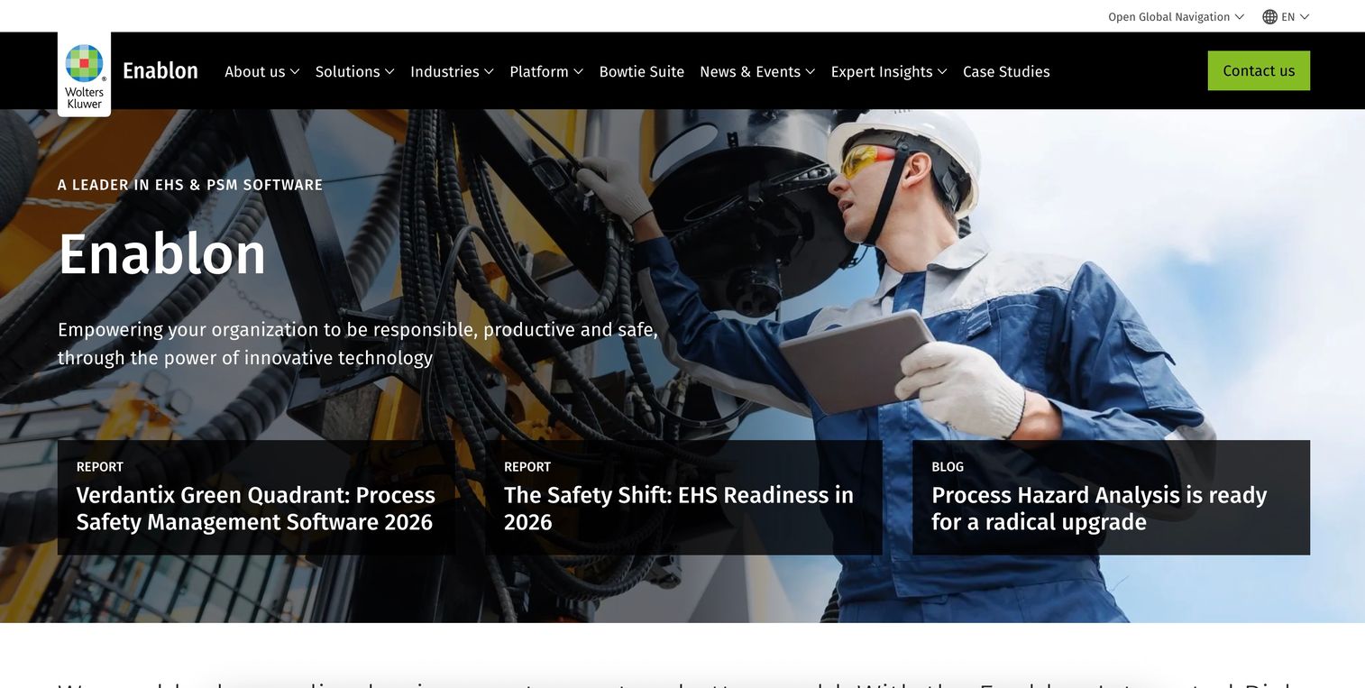The width and height of the screenshot is (1365, 688).
Task: Click the Wolters Kluwer logo icon
Action: (84, 75)
